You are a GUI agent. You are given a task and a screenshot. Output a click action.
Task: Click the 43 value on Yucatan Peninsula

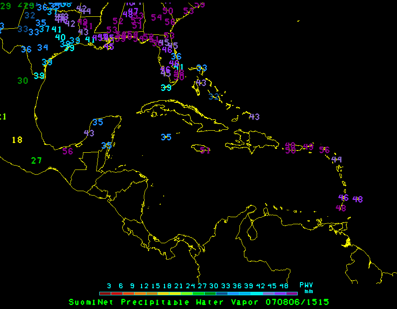89,133
